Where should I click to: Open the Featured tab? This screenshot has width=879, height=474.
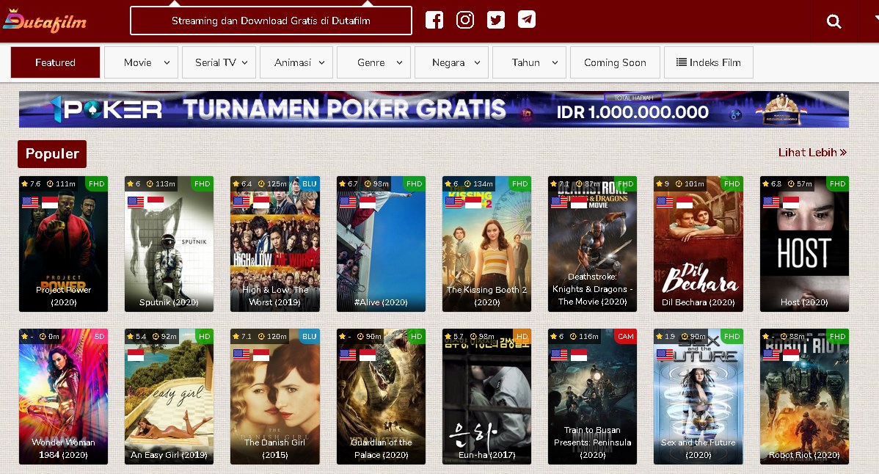coord(55,62)
